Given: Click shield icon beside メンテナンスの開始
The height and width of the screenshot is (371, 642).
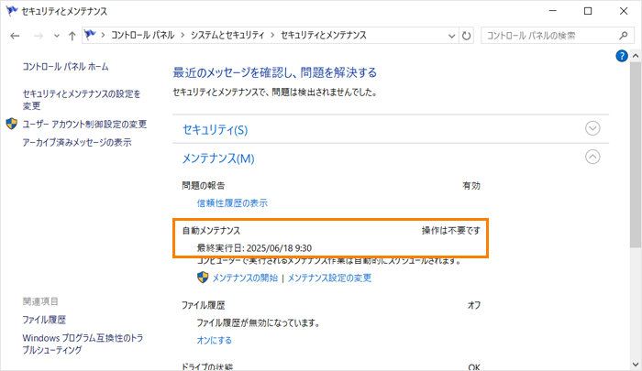Looking at the screenshot, I should (x=203, y=278).
